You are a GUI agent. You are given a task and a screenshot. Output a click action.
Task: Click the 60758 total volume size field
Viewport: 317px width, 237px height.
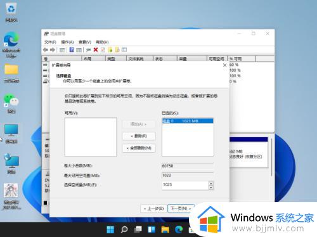tap(188, 166)
